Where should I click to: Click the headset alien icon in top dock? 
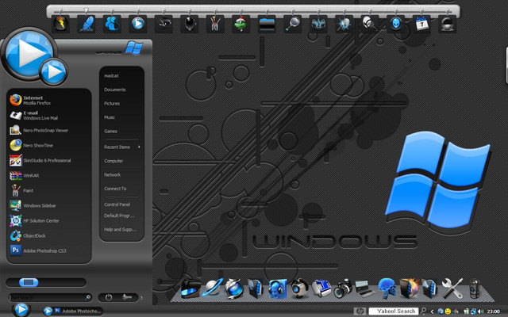pos(370,24)
